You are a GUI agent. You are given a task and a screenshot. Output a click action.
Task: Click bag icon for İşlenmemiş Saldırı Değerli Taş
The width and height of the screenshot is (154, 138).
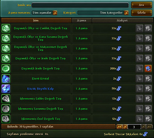tap(139, 99)
